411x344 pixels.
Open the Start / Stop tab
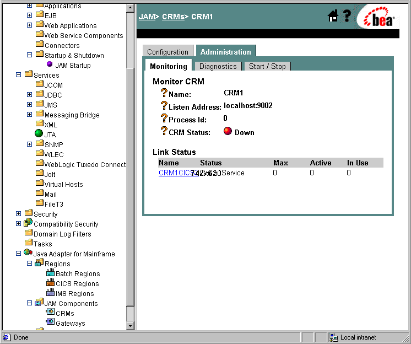coord(267,66)
